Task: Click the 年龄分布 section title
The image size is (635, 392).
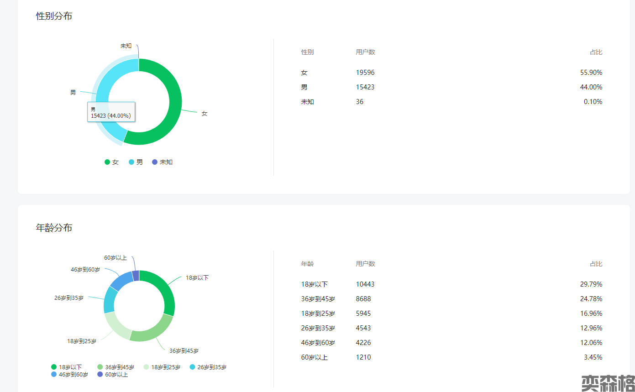Action: pyautogui.click(x=54, y=228)
